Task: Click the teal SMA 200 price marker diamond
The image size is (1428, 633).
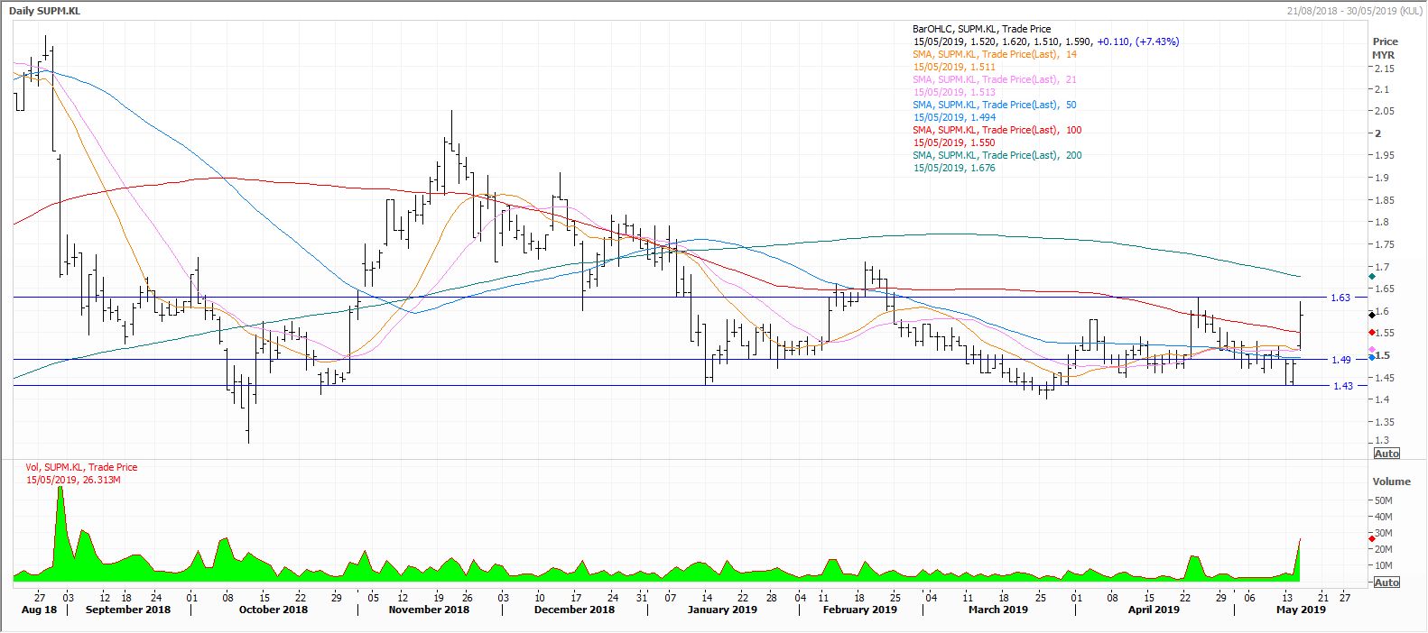Action: click(x=1372, y=276)
